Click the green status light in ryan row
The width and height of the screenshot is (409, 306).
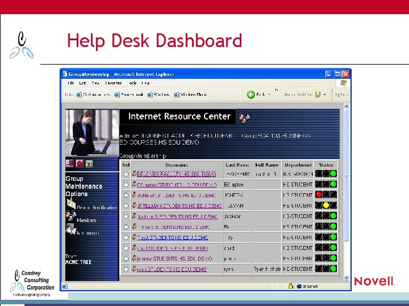(333, 269)
